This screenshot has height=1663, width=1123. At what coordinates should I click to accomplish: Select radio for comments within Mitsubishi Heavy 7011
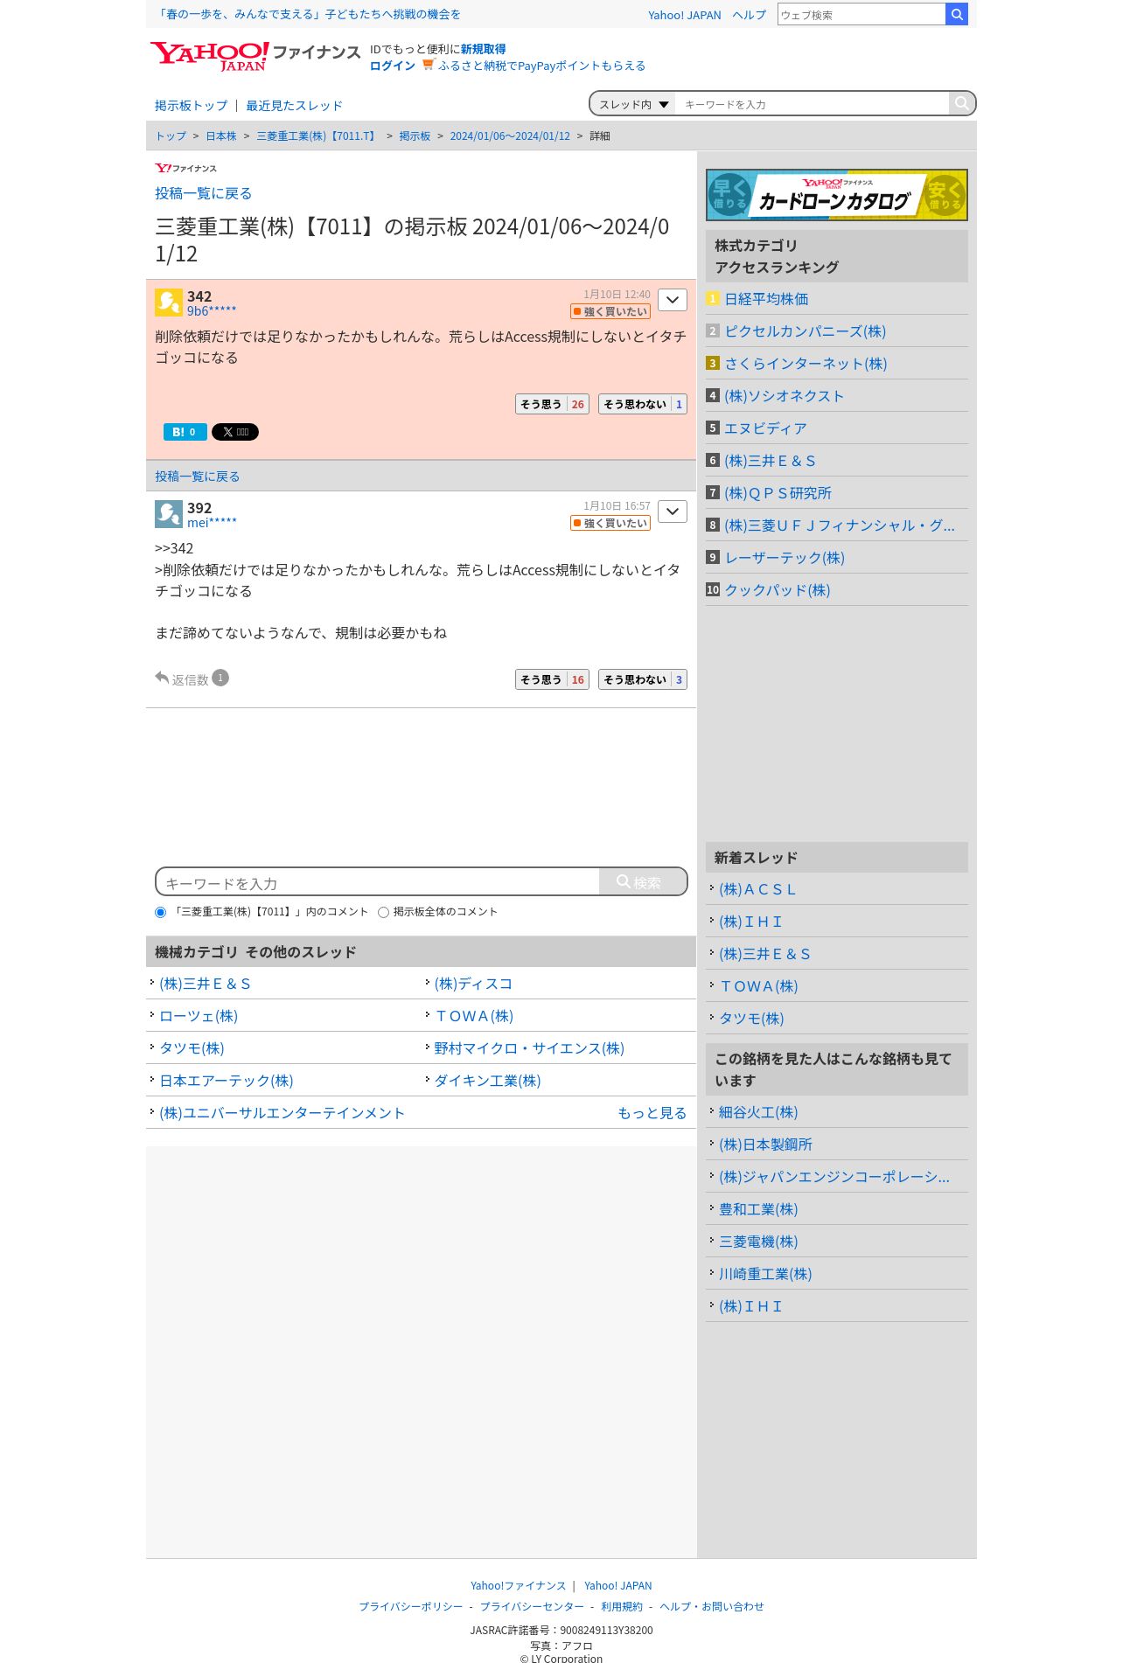(160, 912)
